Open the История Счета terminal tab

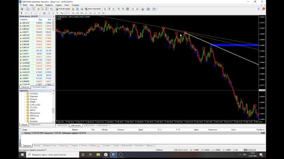pos(50,145)
